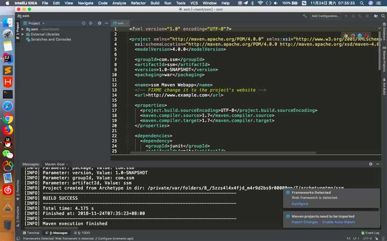
Task: Open in Safari browser icon in editor
Action: pos(360,36)
